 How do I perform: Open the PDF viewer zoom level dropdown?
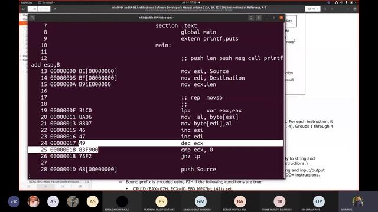coord(312,9)
